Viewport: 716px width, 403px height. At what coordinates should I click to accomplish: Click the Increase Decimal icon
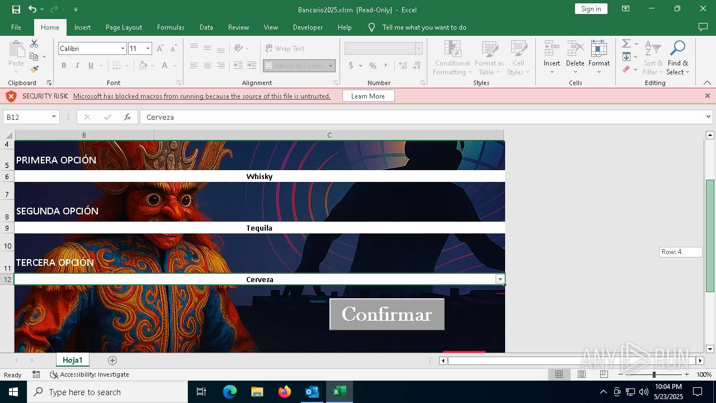[403, 65]
